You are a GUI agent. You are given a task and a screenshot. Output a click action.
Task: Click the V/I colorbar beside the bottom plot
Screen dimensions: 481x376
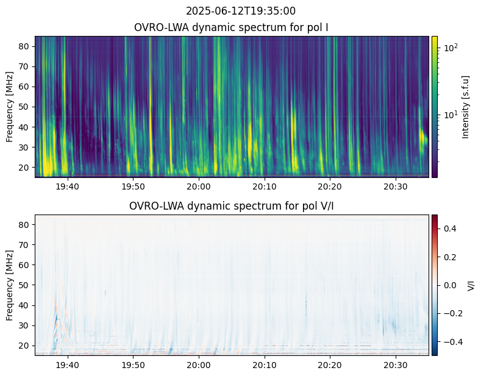point(435,285)
